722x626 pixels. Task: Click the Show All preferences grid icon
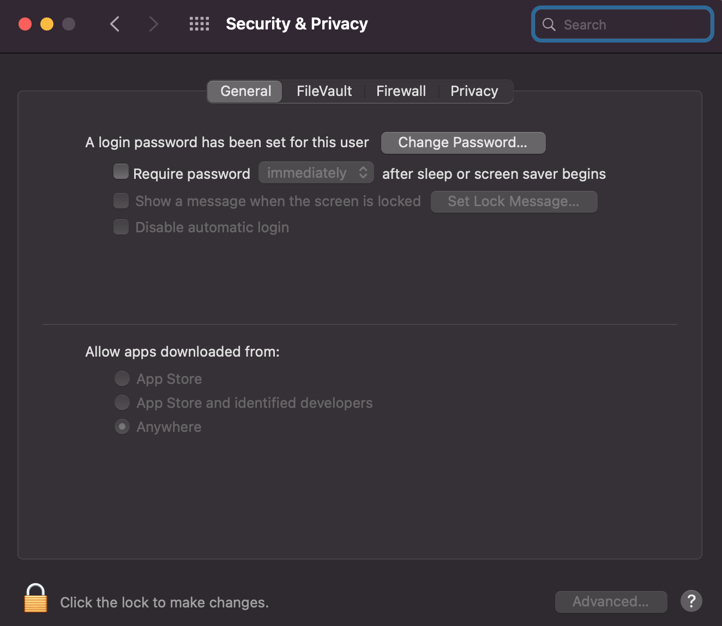click(199, 24)
